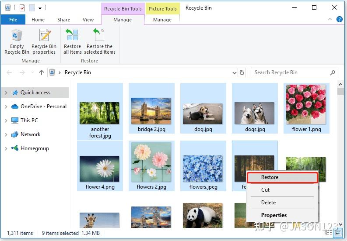Switch to details view in status bar
This screenshot has width=347, height=241.
click(x=328, y=233)
